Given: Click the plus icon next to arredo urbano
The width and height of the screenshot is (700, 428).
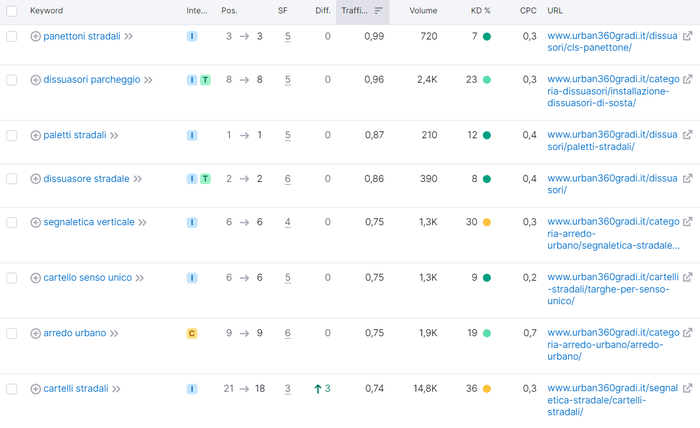Looking at the screenshot, I should point(36,334).
